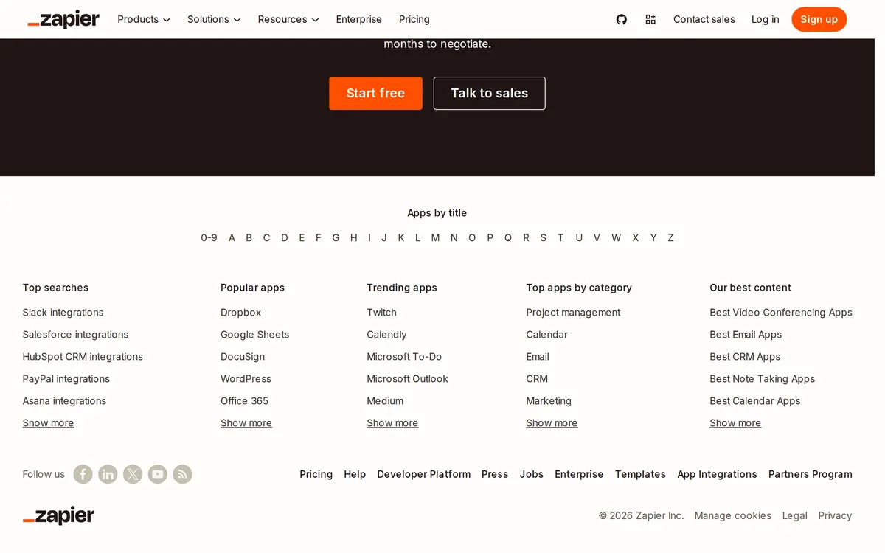Open Google Sheets link
This screenshot has width=885, height=553.
(255, 335)
